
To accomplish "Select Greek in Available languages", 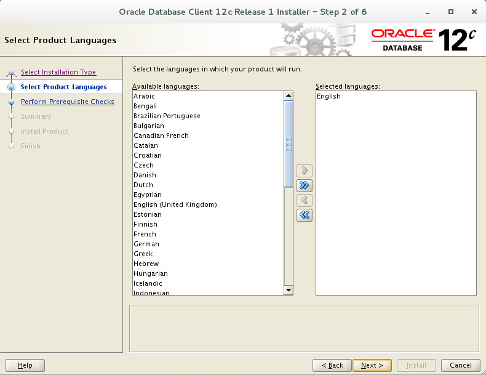I will click(208, 254).
